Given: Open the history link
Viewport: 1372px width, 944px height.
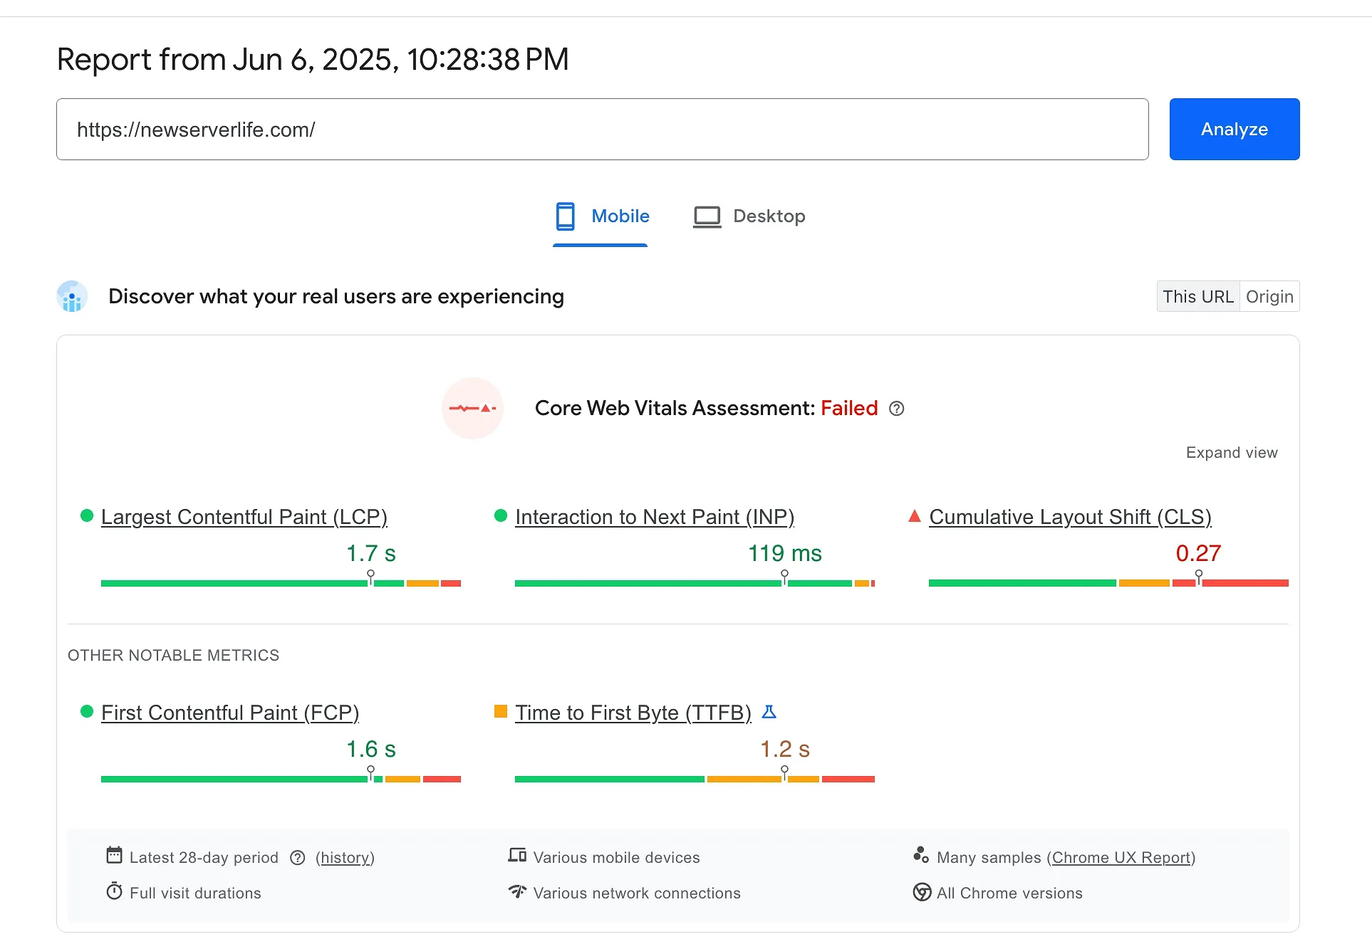Looking at the screenshot, I should pyautogui.click(x=345, y=858).
